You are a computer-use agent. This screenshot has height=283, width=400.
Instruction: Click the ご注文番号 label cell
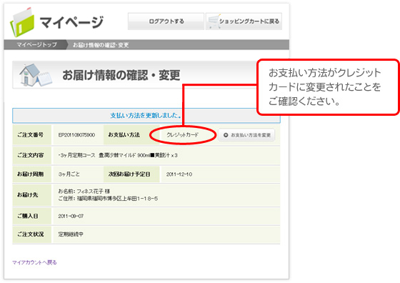(x=32, y=135)
